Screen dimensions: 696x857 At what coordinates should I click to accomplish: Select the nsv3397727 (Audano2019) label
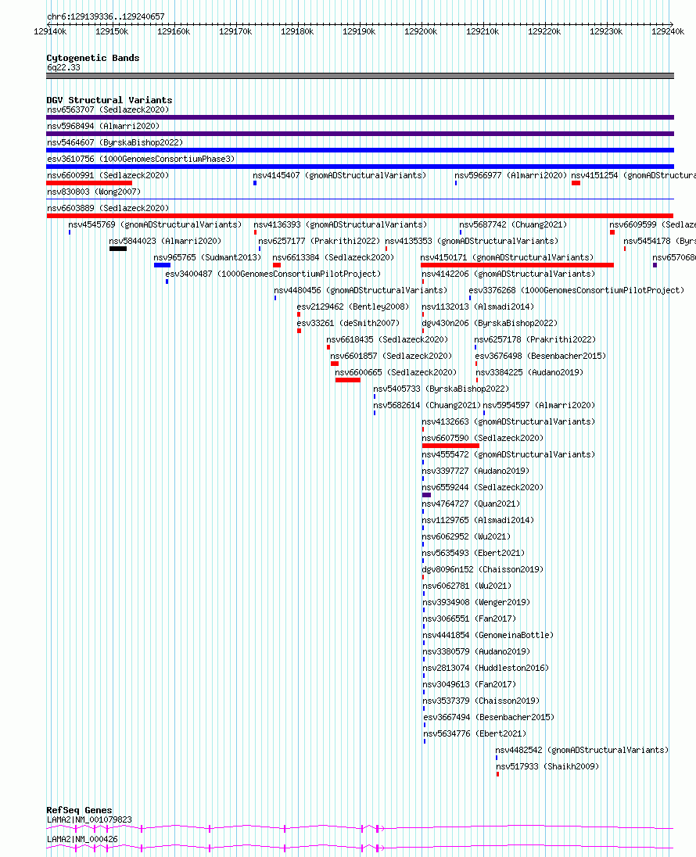pyautogui.click(x=475, y=471)
